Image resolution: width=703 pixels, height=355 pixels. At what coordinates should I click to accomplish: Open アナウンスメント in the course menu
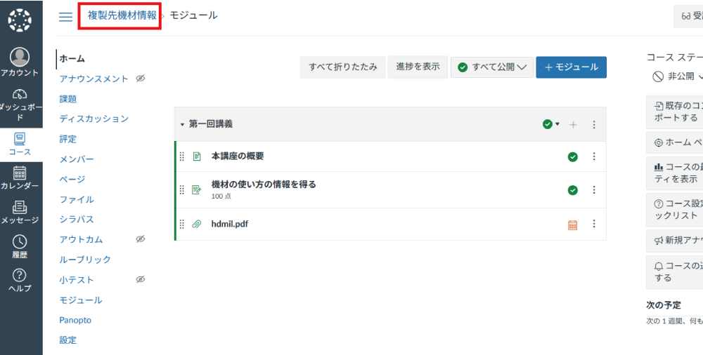tap(93, 79)
